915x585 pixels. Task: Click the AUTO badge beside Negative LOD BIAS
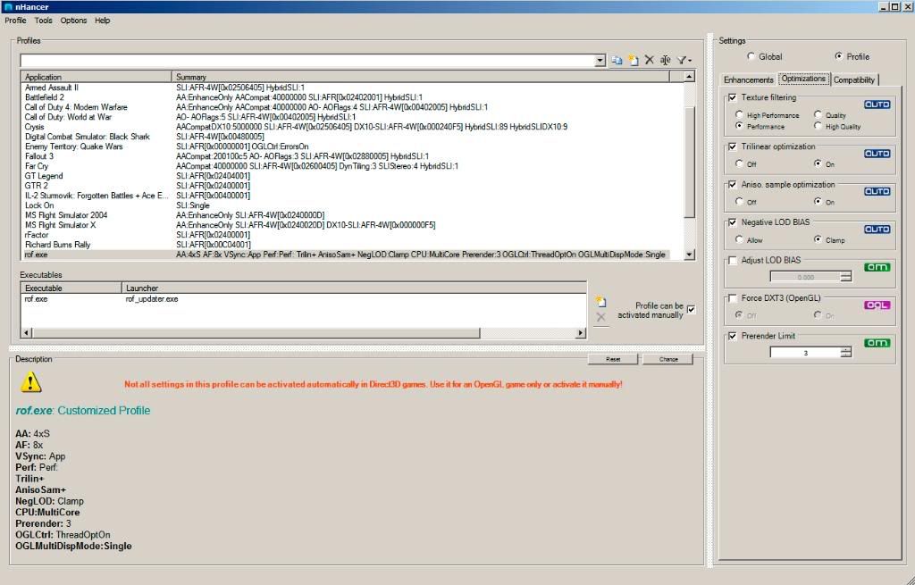[877, 230]
